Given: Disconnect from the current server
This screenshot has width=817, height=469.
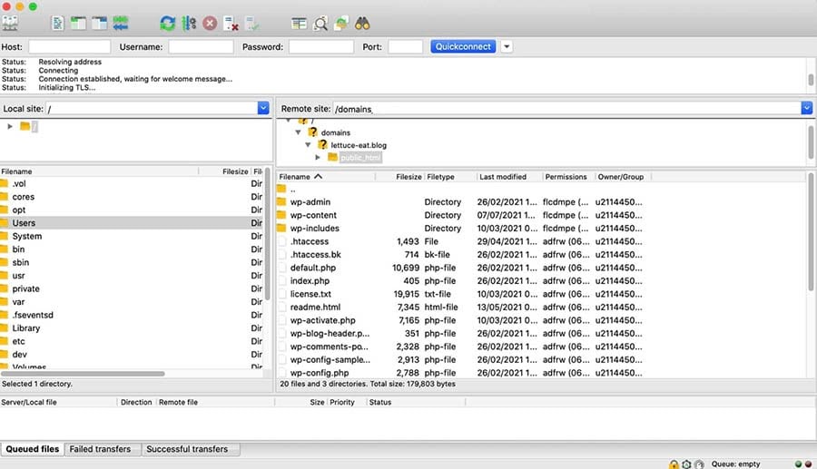Looking at the screenshot, I should click(231, 24).
